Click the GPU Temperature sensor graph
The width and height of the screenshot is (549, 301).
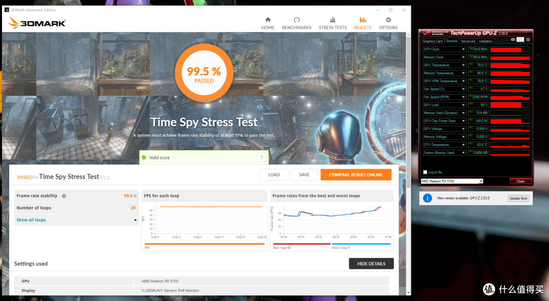point(510,65)
